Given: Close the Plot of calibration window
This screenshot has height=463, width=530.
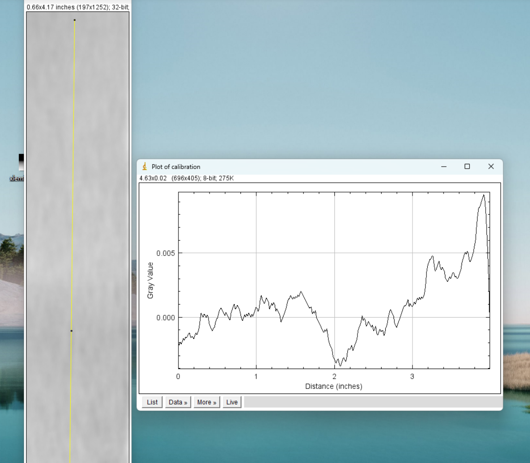Looking at the screenshot, I should click(491, 166).
